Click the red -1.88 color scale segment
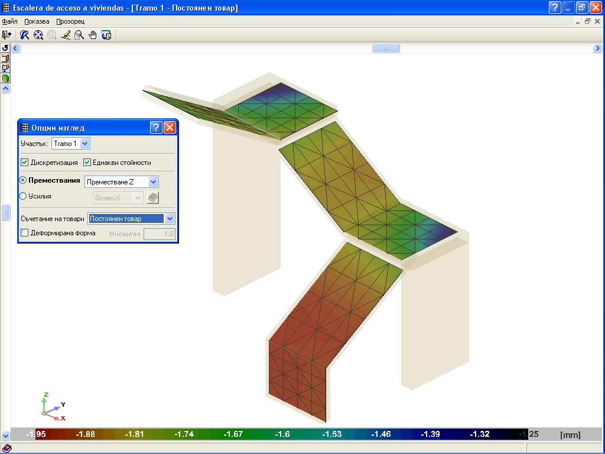This screenshot has height=454, width=605. point(85,434)
